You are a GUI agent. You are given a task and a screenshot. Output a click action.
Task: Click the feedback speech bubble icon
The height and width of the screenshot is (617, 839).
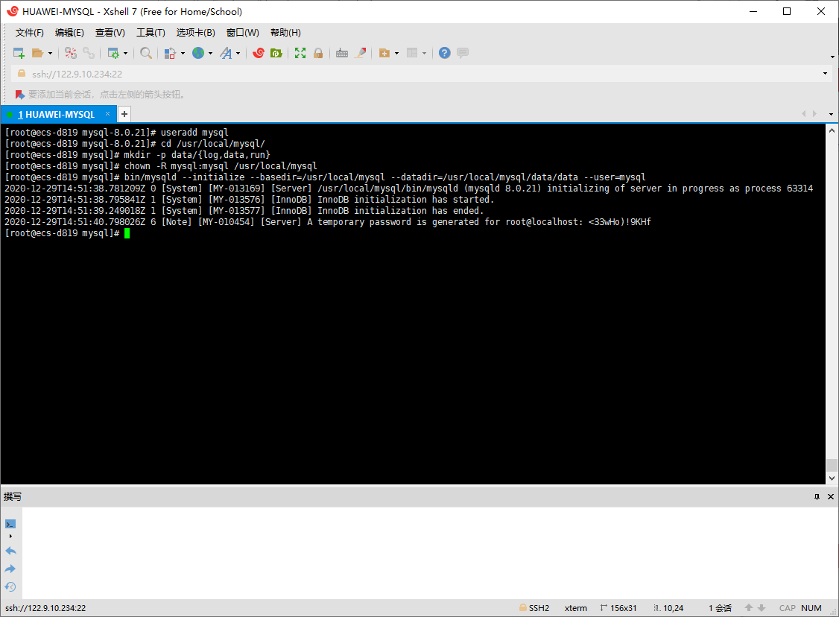point(463,53)
